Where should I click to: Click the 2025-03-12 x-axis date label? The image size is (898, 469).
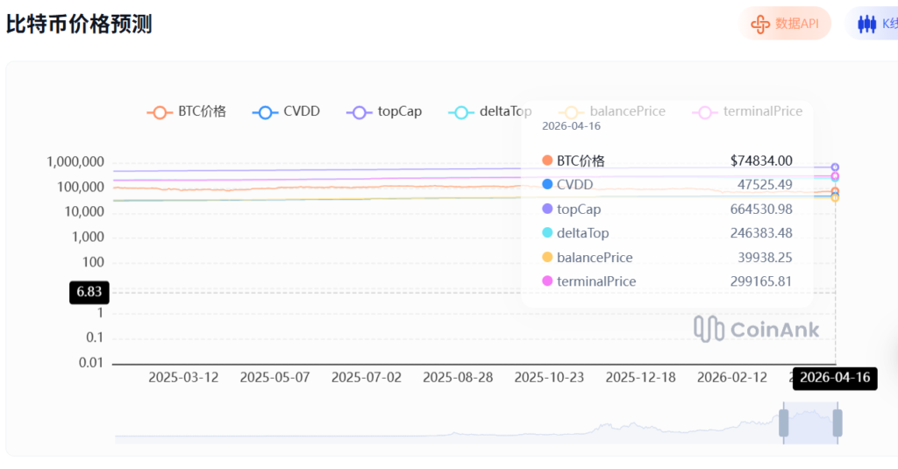[183, 378]
